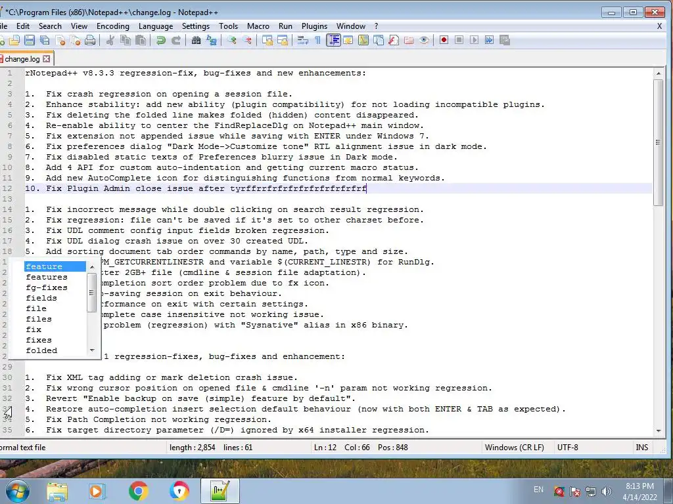The image size is (673, 504).
Task: Open the Encoding menu
Action: click(113, 26)
